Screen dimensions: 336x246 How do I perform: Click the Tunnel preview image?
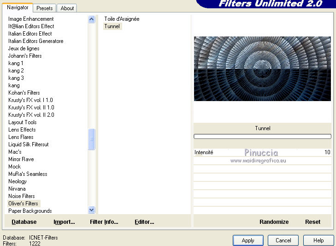pos(262,69)
